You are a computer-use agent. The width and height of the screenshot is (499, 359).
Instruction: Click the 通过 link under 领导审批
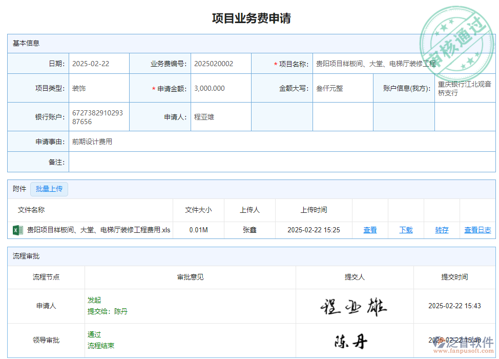pyautogui.click(x=95, y=334)
